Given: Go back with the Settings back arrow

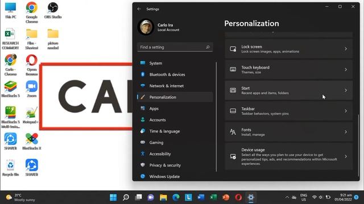Looking at the screenshot, I should click(139, 9).
